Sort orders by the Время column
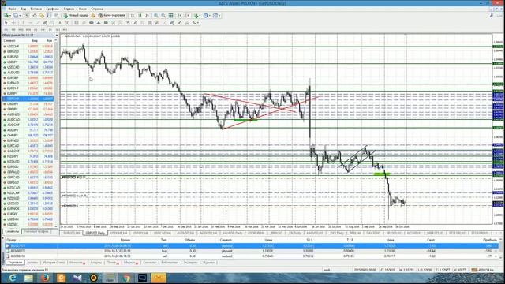Viewport: 505px width, 284px height. pyautogui.click(x=125, y=240)
